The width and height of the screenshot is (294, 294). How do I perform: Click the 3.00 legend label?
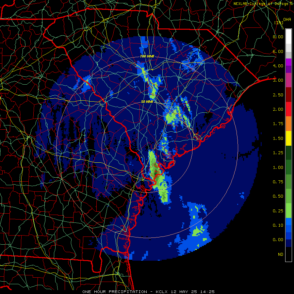(278, 80)
